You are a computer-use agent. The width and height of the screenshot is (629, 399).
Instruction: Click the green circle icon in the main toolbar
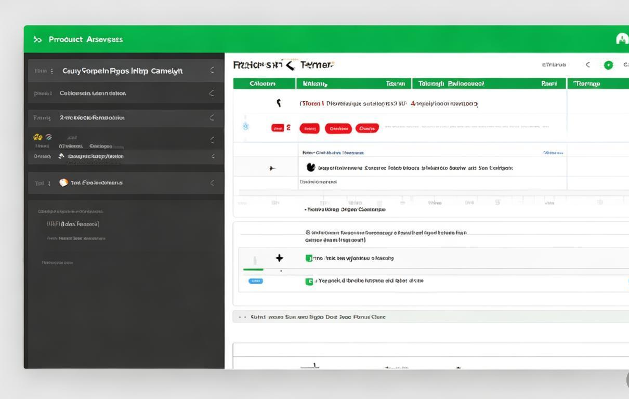[x=608, y=65]
